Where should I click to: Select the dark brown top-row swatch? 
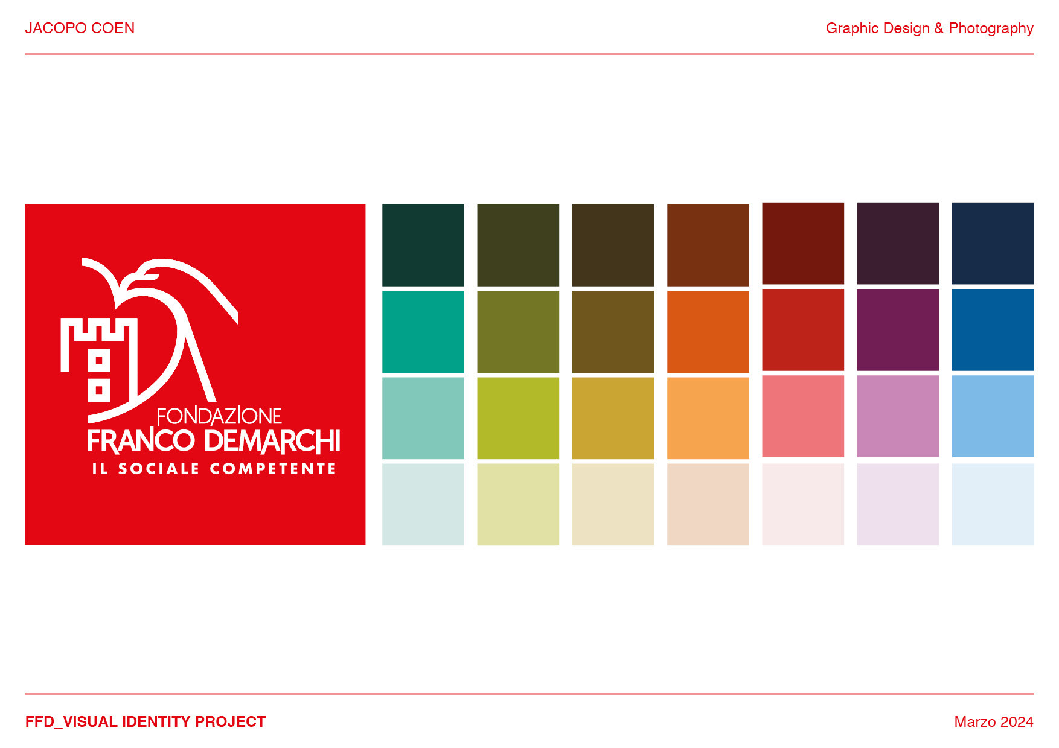point(613,246)
